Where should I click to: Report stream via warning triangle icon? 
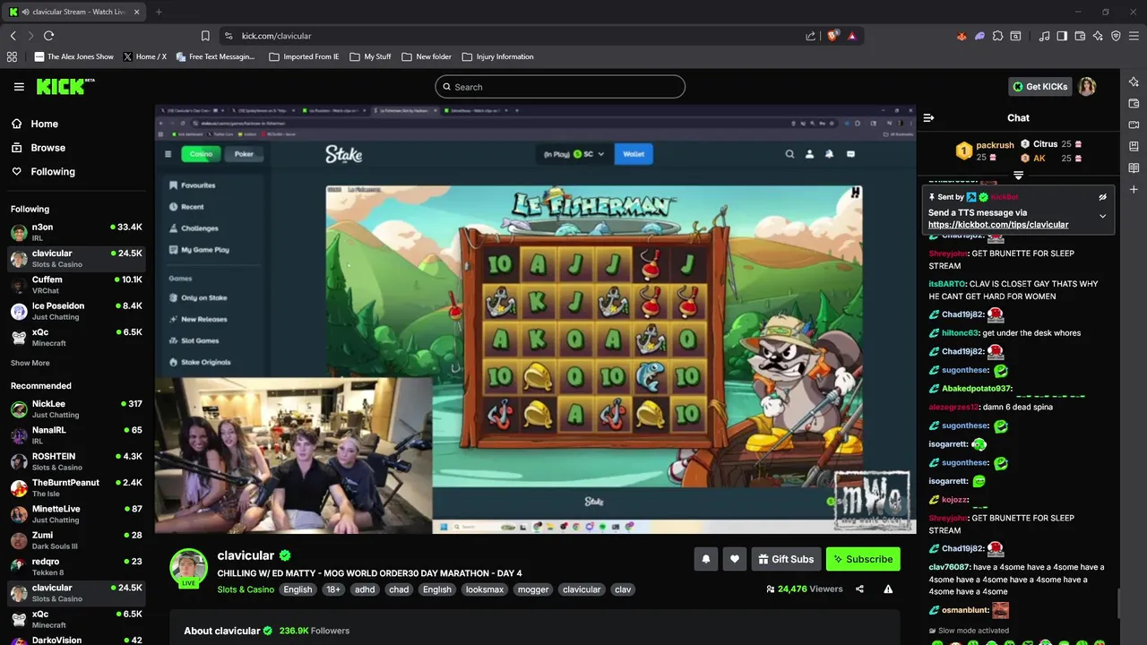(888, 589)
